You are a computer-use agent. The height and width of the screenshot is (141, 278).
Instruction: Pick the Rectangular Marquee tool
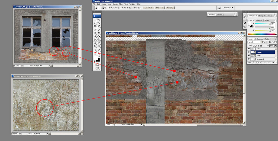pyautogui.click(x=95, y=20)
